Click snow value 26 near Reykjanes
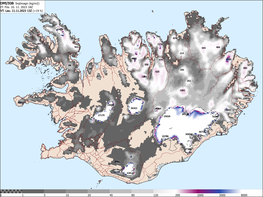263x197 pixels. tap(69, 151)
